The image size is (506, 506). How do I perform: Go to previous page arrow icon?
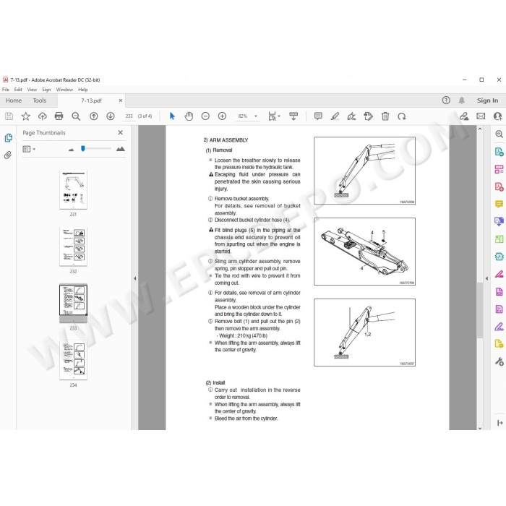point(93,116)
